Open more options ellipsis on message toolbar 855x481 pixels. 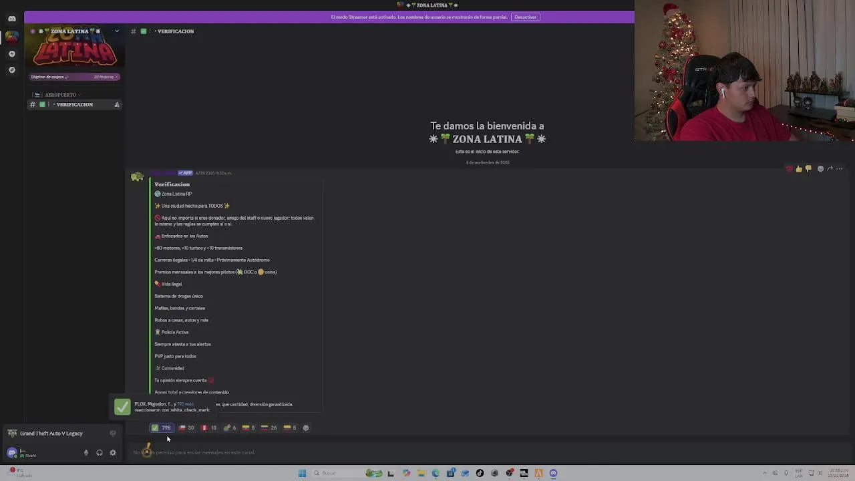click(x=840, y=168)
